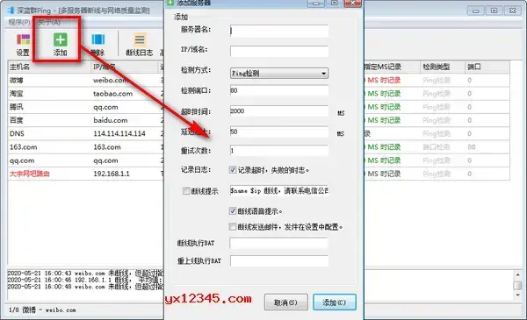Open the 检测方式 Ping检测 dropdown
This screenshot has width=527, height=320.
pos(279,73)
